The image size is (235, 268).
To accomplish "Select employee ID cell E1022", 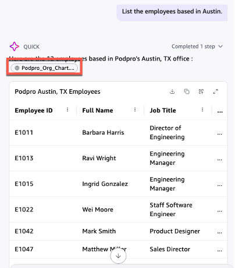I will point(24,210).
